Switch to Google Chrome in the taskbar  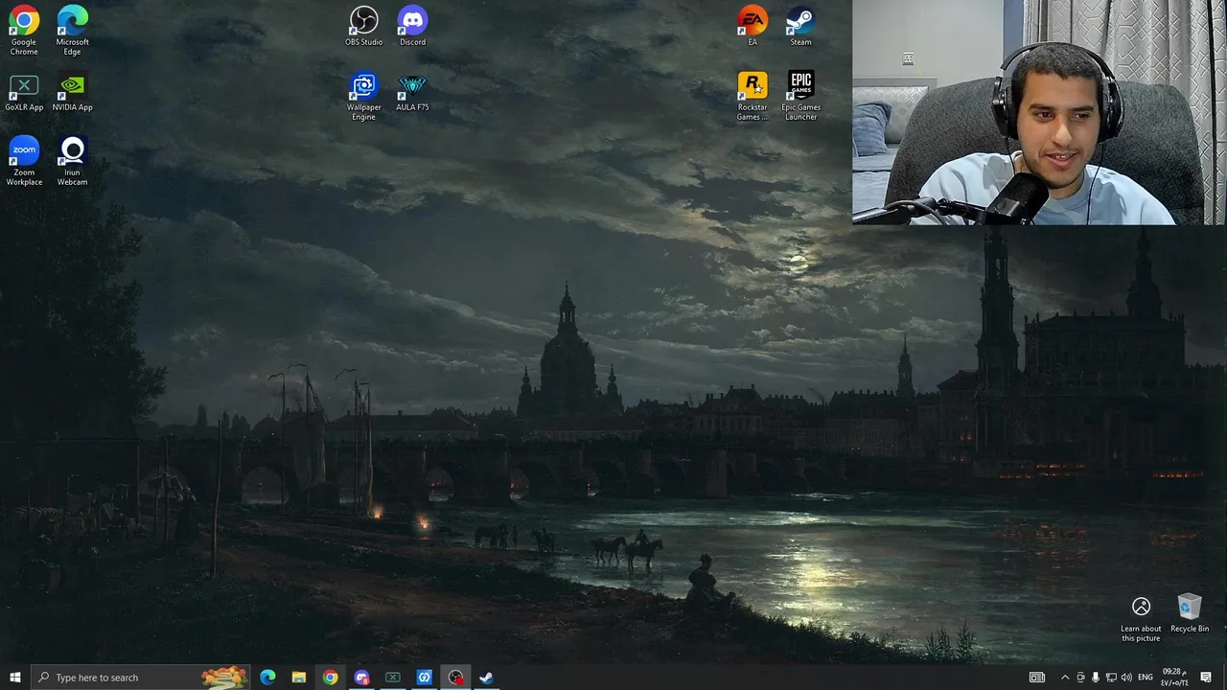(330, 678)
